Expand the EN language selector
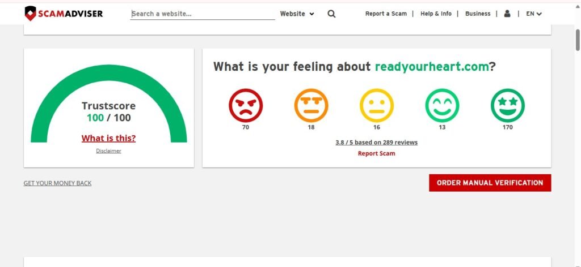Screen dimensions: 581x267 coord(534,14)
